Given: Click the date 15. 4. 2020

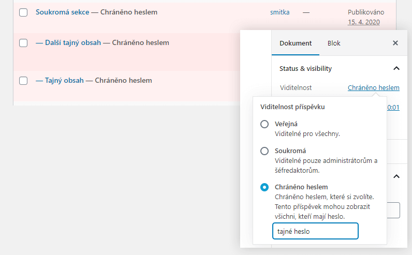Looking at the screenshot, I should tap(364, 22).
